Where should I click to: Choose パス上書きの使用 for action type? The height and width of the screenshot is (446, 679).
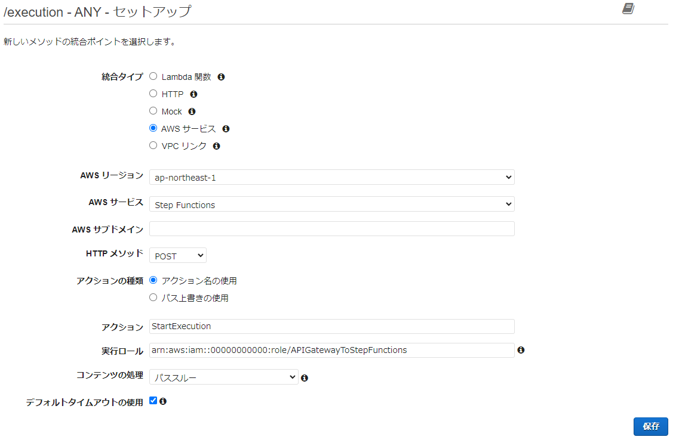pyautogui.click(x=153, y=297)
